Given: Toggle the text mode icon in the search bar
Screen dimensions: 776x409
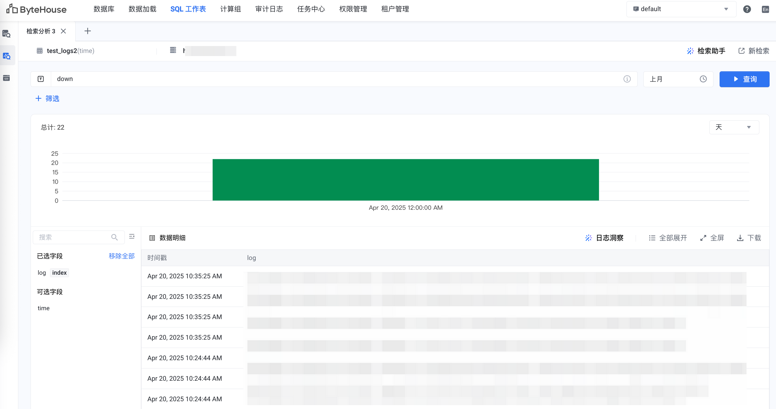Looking at the screenshot, I should point(41,79).
